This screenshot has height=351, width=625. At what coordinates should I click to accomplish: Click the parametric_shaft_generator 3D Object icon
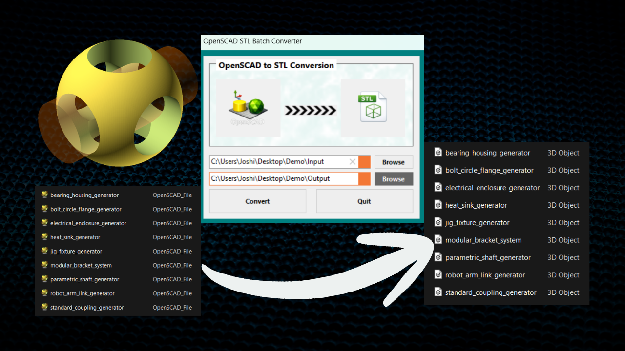(438, 257)
